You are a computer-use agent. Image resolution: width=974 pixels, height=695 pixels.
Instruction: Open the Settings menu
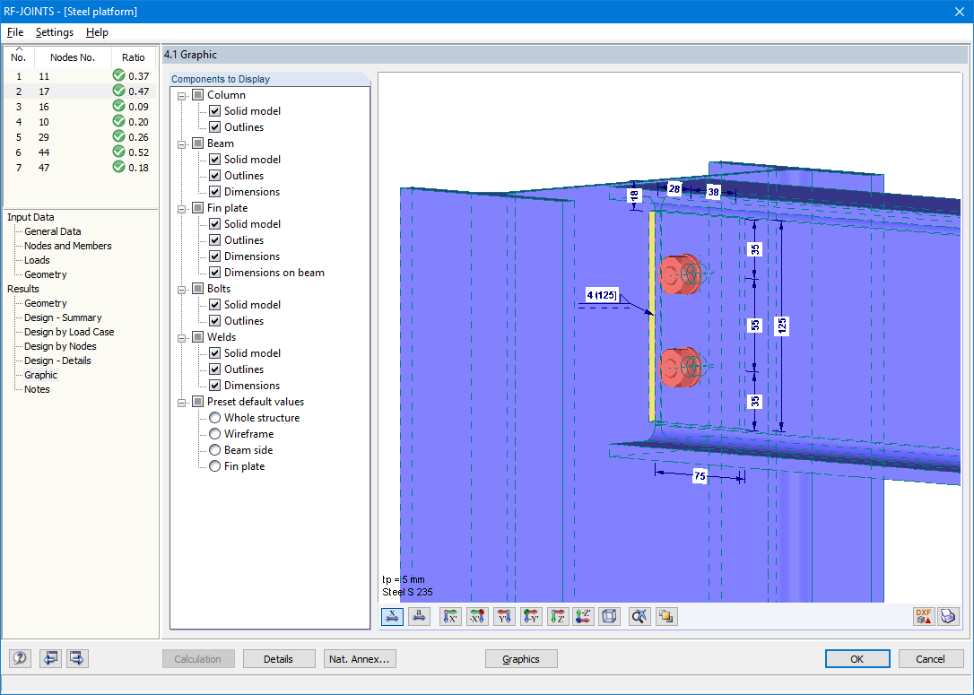pyautogui.click(x=55, y=32)
